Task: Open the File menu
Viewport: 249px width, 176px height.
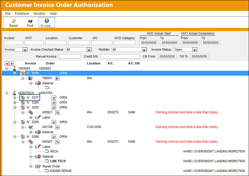Action: coord(7,14)
